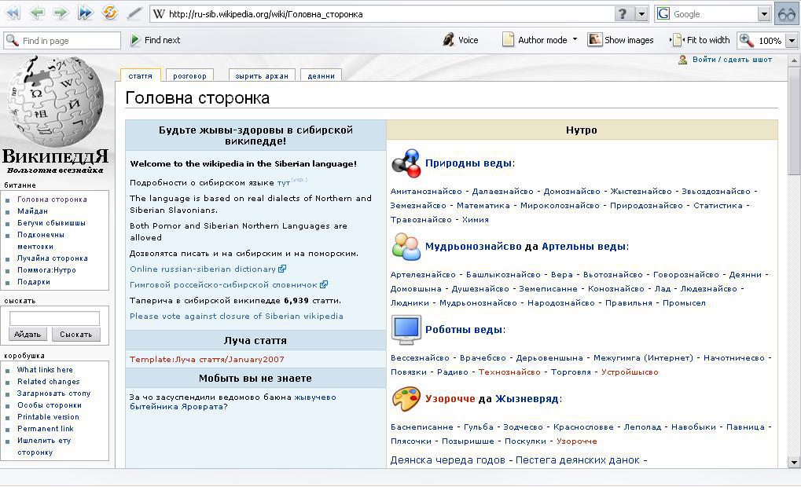Open Лучайна сторонка sidebar link
801x487 pixels.
coord(52,258)
